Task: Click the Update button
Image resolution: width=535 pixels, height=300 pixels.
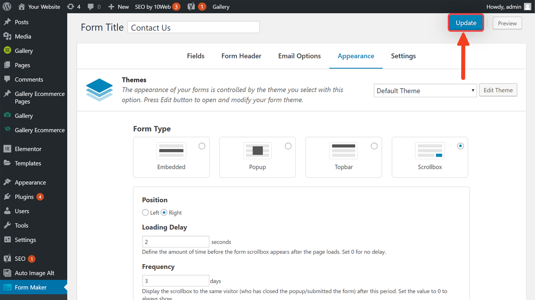Action: [466, 23]
